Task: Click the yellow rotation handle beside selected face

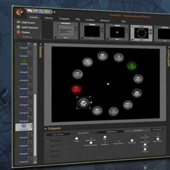Action: pos(91,102)
